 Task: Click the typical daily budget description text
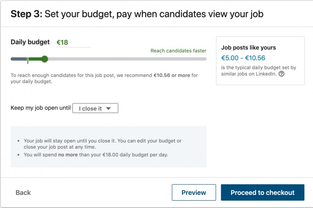point(259,71)
